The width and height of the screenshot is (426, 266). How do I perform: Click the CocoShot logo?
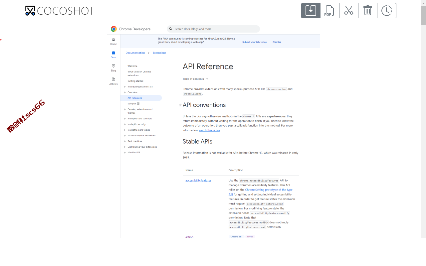coord(60,11)
